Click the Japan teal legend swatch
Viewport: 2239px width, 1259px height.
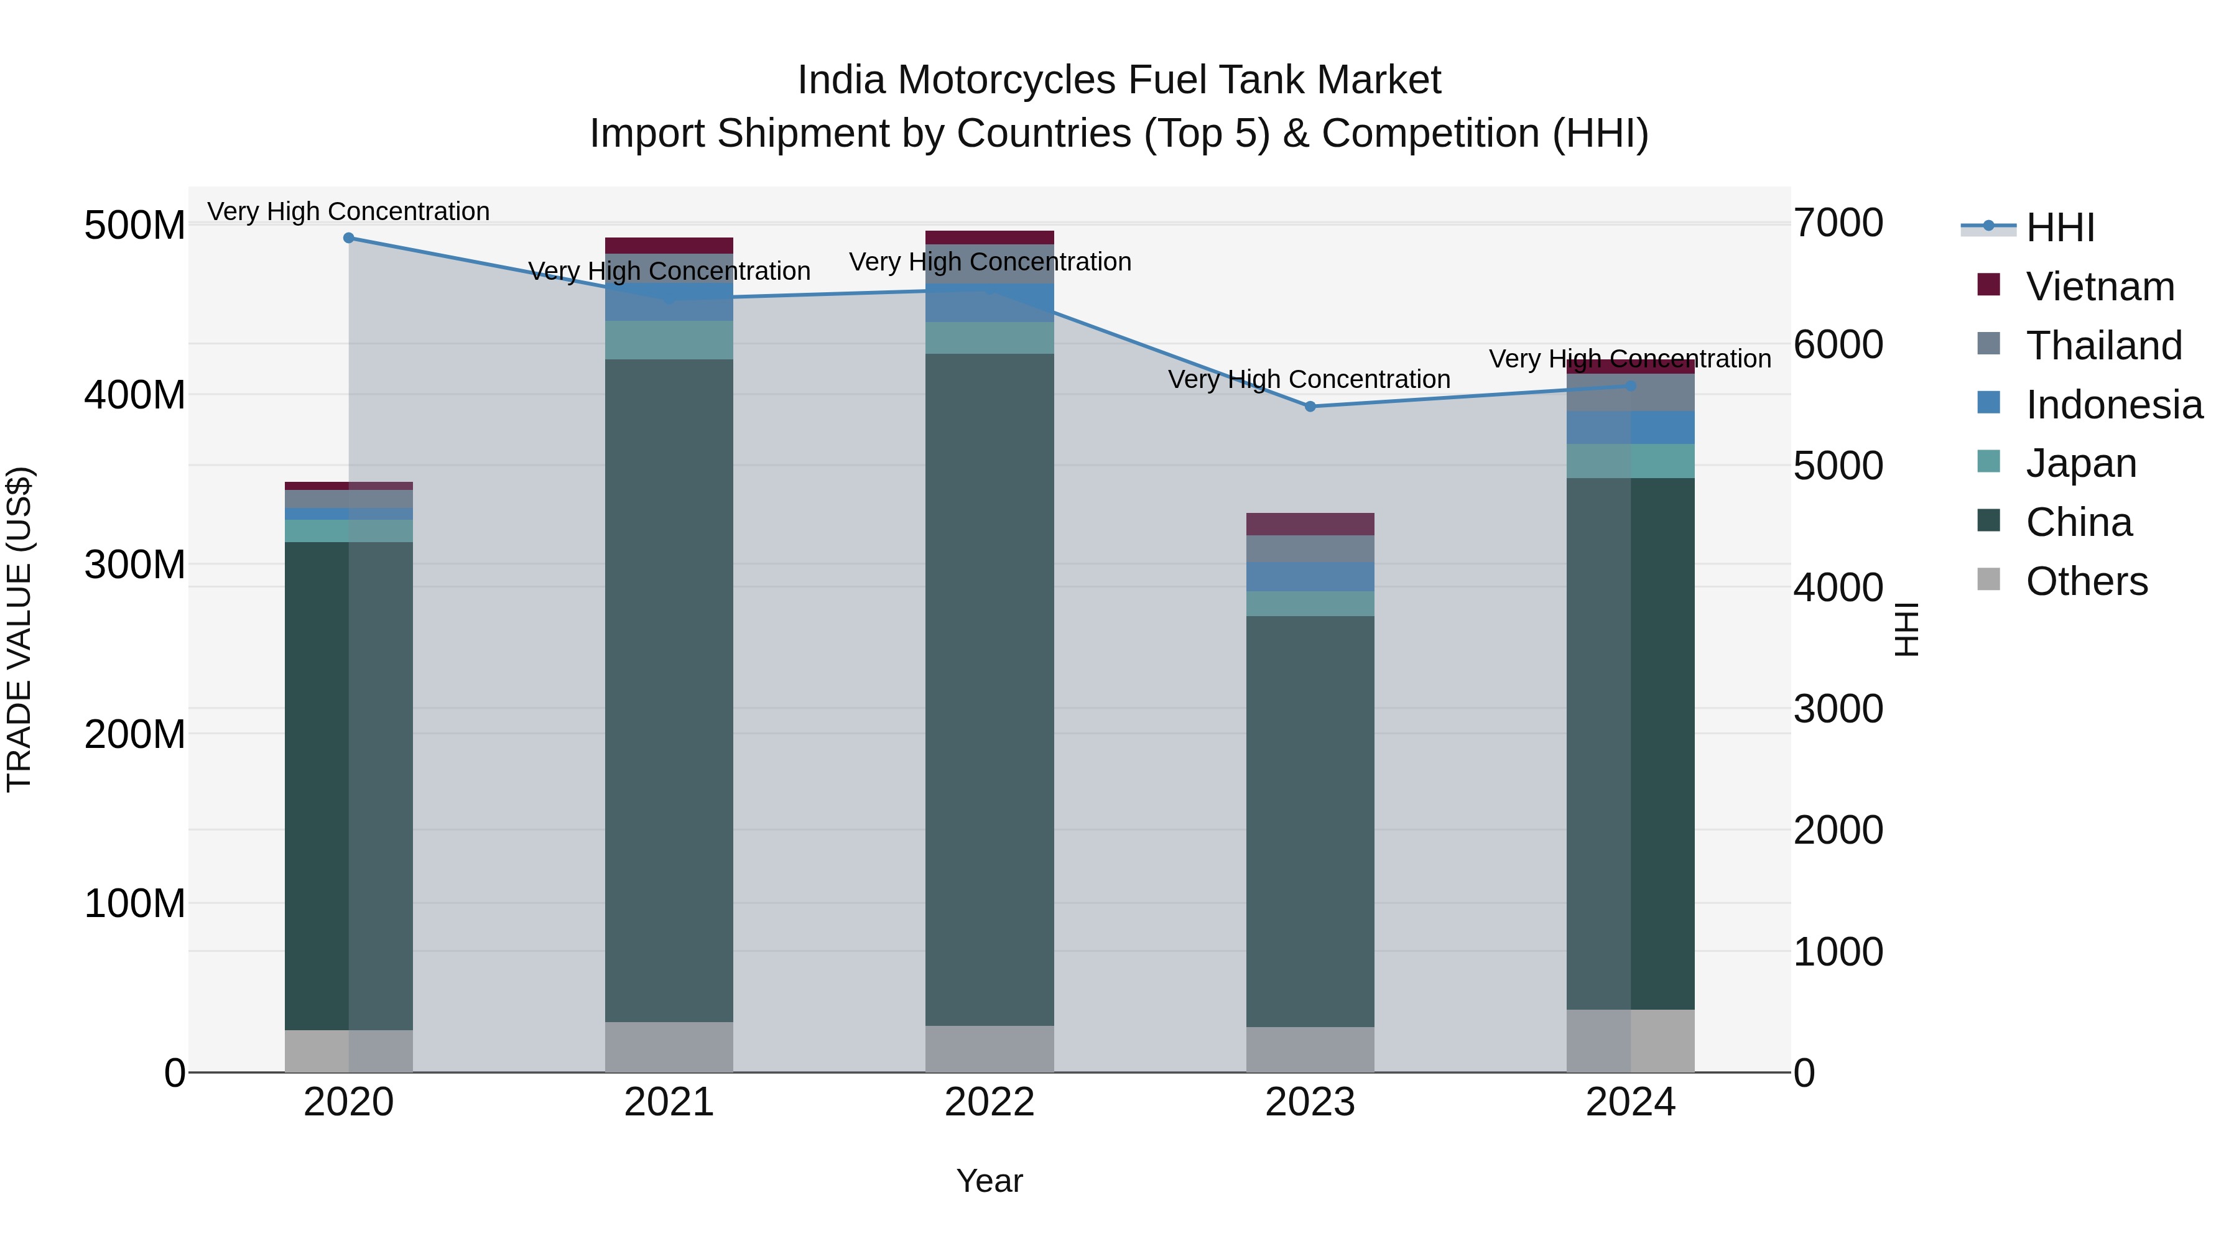coord(1989,461)
